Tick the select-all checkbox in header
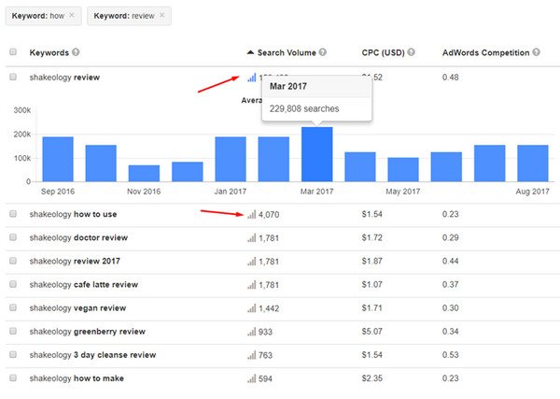Screen dimensions: 560x399 (13, 51)
